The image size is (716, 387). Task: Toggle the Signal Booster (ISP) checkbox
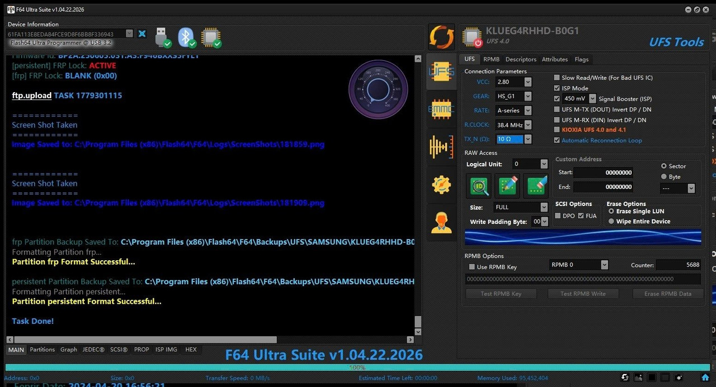click(557, 99)
